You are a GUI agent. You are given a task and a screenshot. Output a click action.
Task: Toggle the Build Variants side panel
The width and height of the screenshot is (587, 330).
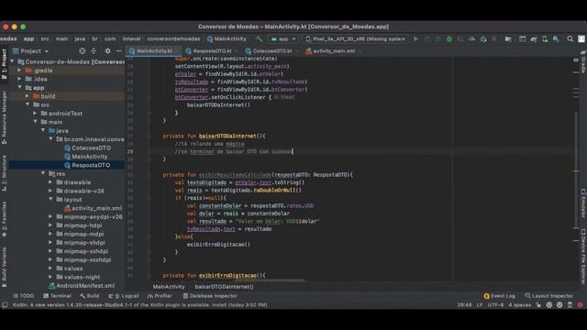(4, 267)
